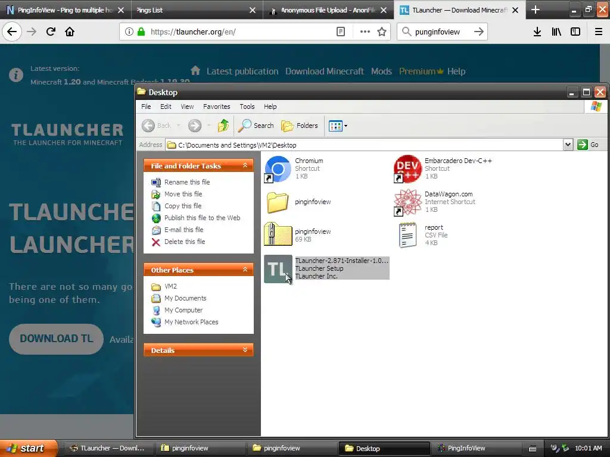Open Explorer Help menu
This screenshot has height=457, width=610.
[x=270, y=107]
